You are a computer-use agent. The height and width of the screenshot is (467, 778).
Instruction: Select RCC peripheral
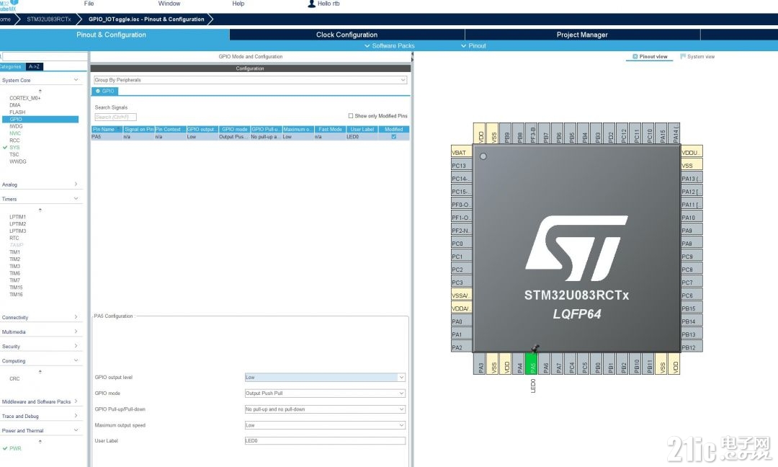pyautogui.click(x=14, y=141)
